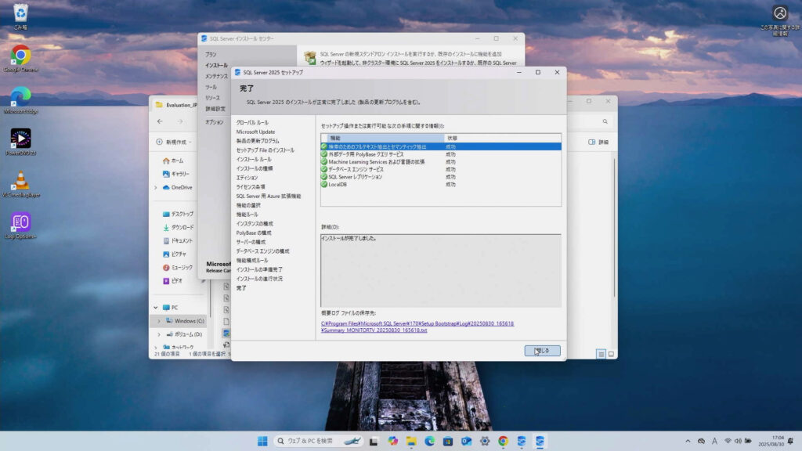This screenshot has width=802, height=451.
Task: Open Outlook from the taskbar
Action: (x=467, y=442)
